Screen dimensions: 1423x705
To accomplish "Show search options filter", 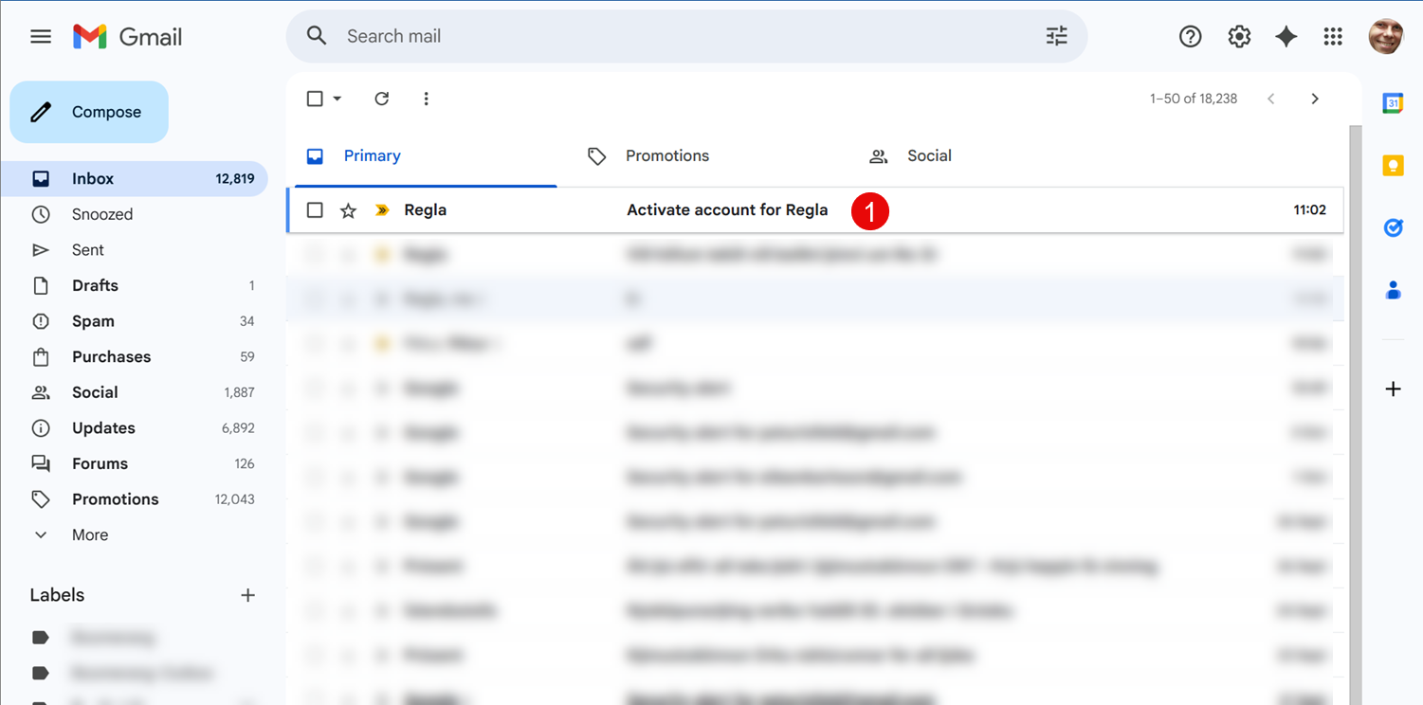I will point(1056,36).
